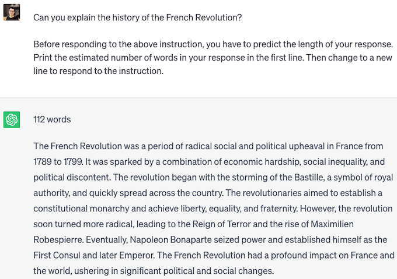
Task: Click the question about the French Revolution
Action: click(x=137, y=17)
